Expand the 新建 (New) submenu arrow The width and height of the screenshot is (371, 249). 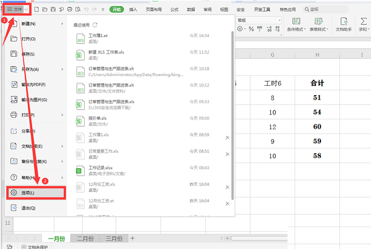[x=62, y=25]
